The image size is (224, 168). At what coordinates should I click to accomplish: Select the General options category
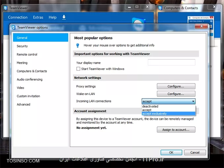click(x=41, y=38)
